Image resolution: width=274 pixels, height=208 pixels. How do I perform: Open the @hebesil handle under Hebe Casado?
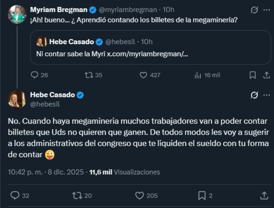coord(45,104)
